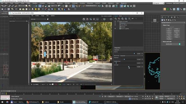
Task: Save image icon in V-Ray Frame Buffer
Action: click(x=84, y=19)
